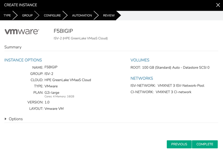Screen dimensions: 223x153
Task: Click Complete to create the instance
Action: click(x=205, y=144)
